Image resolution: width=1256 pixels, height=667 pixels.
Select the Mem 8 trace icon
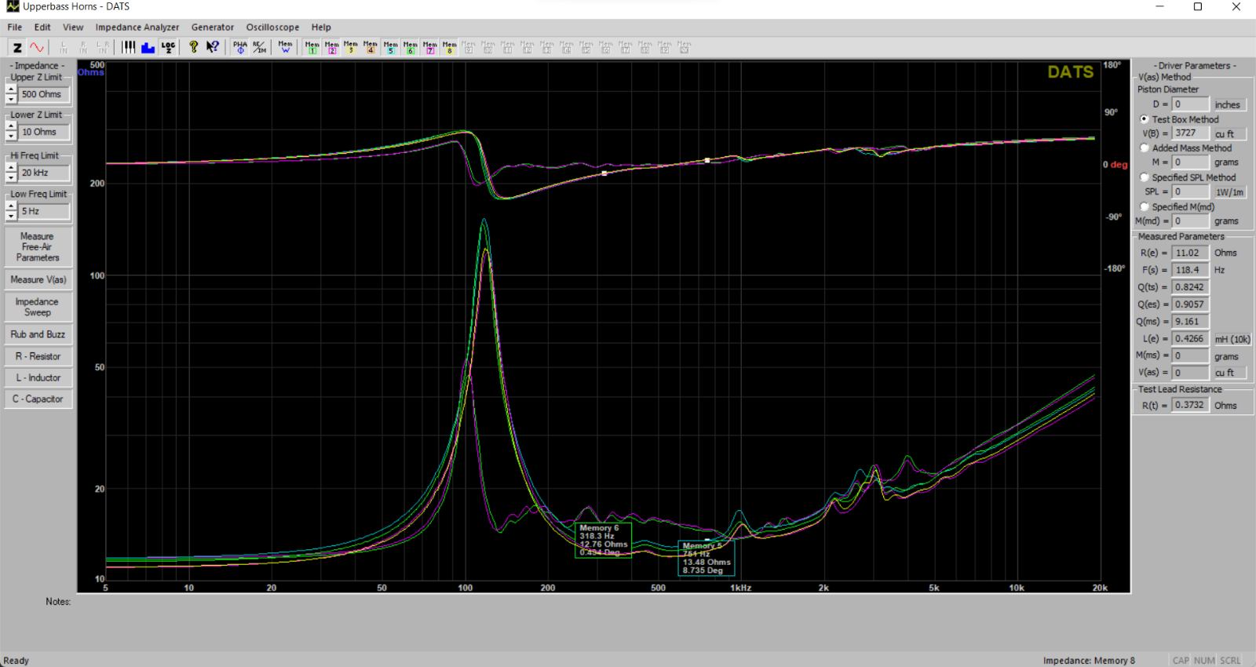(x=449, y=48)
